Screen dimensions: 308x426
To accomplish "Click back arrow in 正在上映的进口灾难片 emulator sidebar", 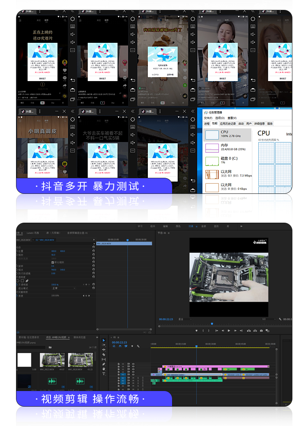I will pos(72,80).
